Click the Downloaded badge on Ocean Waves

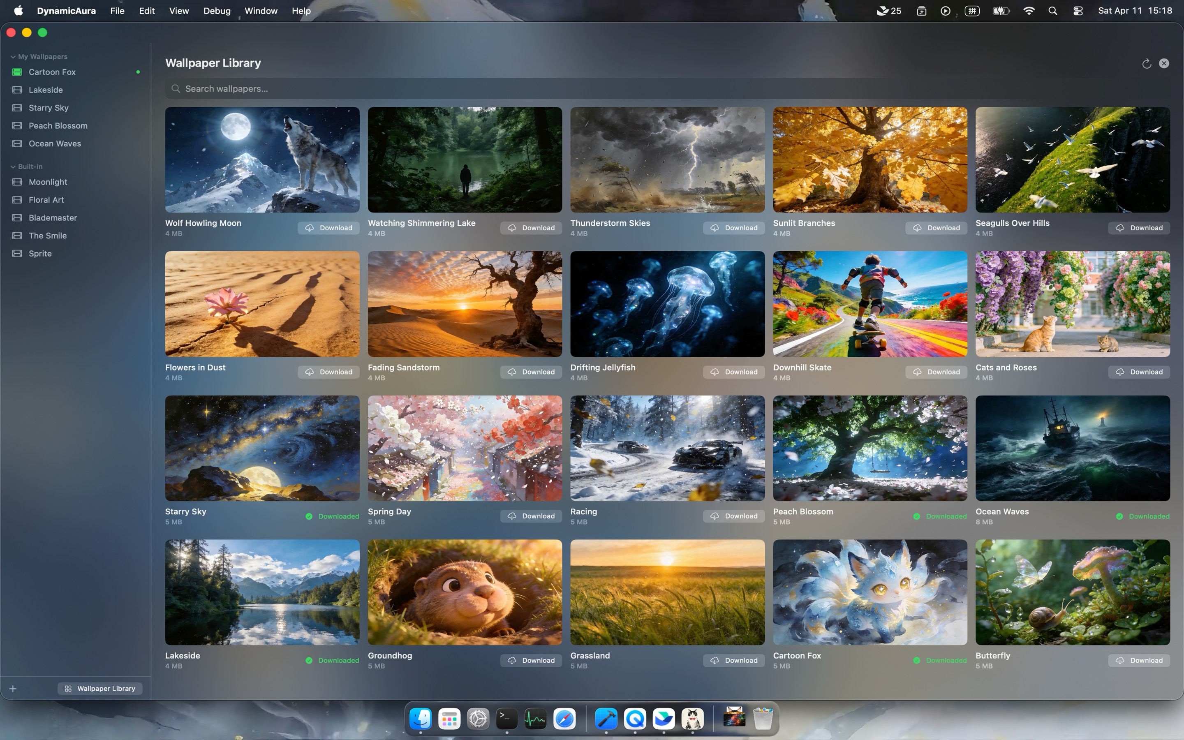[x=1142, y=516]
